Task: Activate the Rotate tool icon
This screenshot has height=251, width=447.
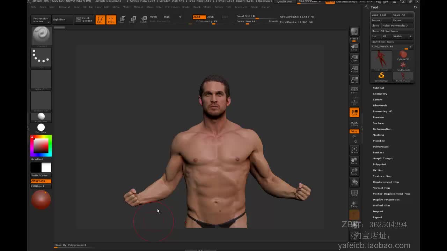Action: click(x=144, y=19)
